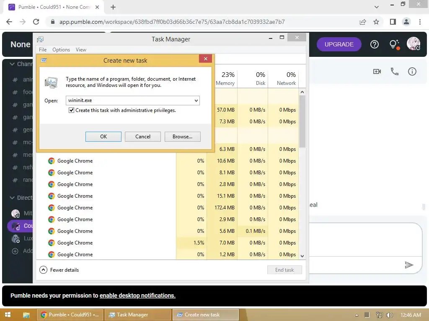Viewport: 429px width, 321px height.
Task: Click scrollbar up arrow in Task Manager
Action: [x=302, y=92]
